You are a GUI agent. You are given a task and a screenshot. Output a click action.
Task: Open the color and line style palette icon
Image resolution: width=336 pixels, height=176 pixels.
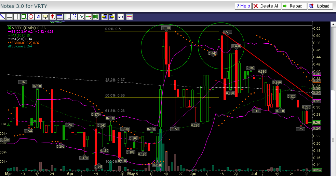point(130,17)
